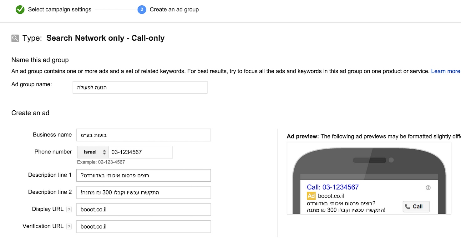
Task: Select the Description line 1 field
Action: coord(144,175)
